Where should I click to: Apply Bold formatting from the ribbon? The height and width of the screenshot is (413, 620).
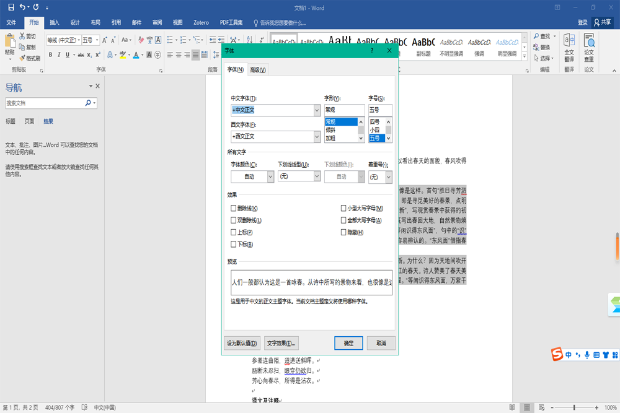[50, 54]
